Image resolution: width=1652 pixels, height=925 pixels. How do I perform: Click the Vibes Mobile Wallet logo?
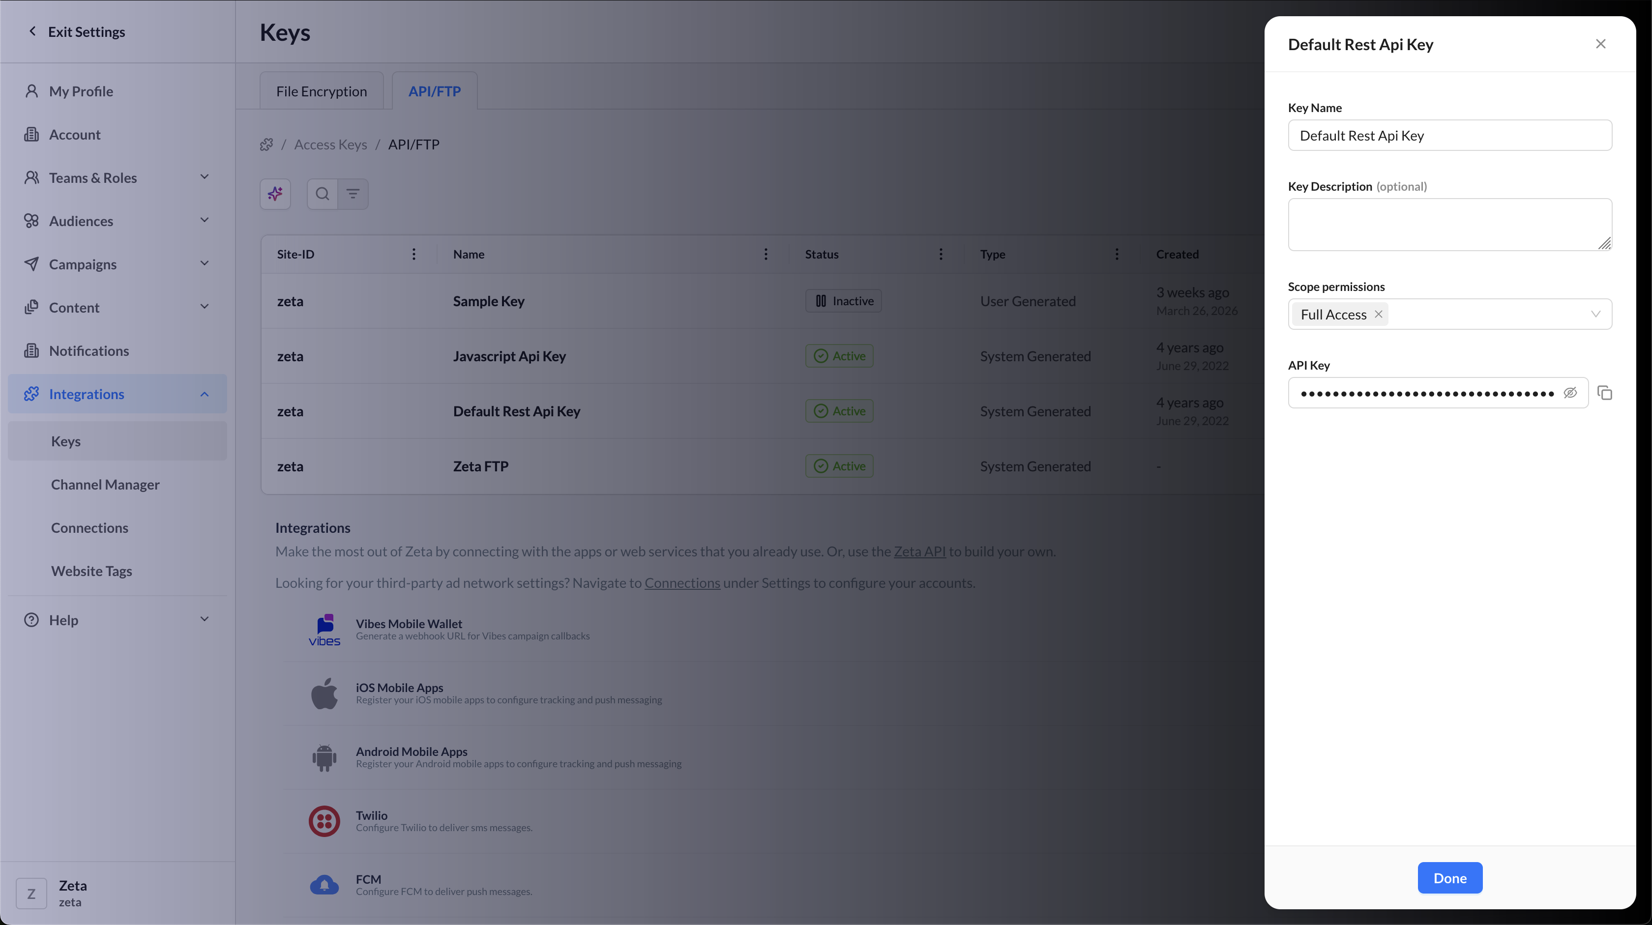coord(324,630)
